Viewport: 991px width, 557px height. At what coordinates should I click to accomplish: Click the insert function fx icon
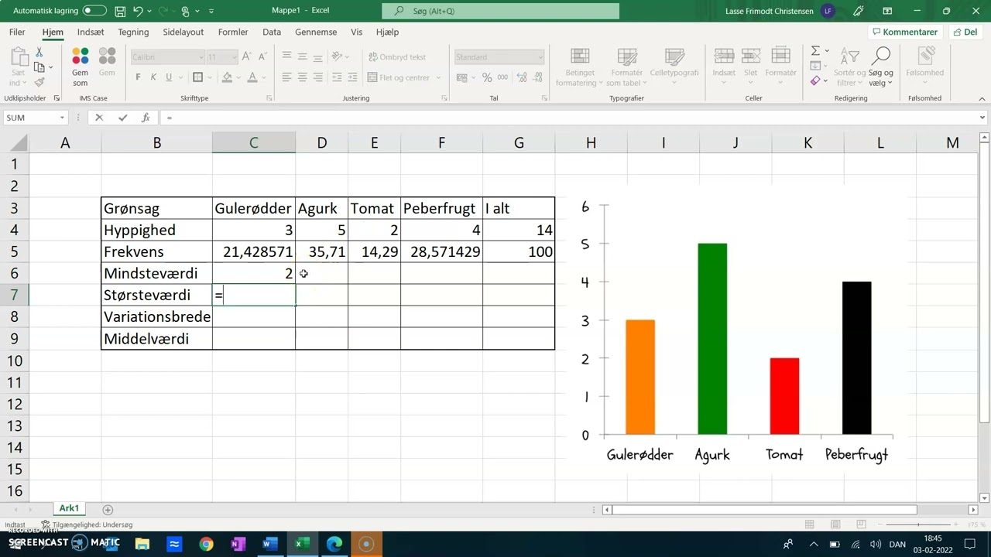tap(146, 118)
